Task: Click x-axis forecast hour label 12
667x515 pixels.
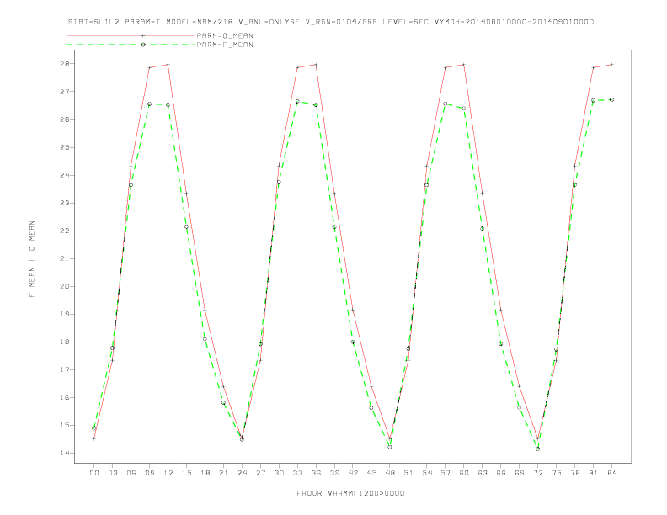Action: 168,473
